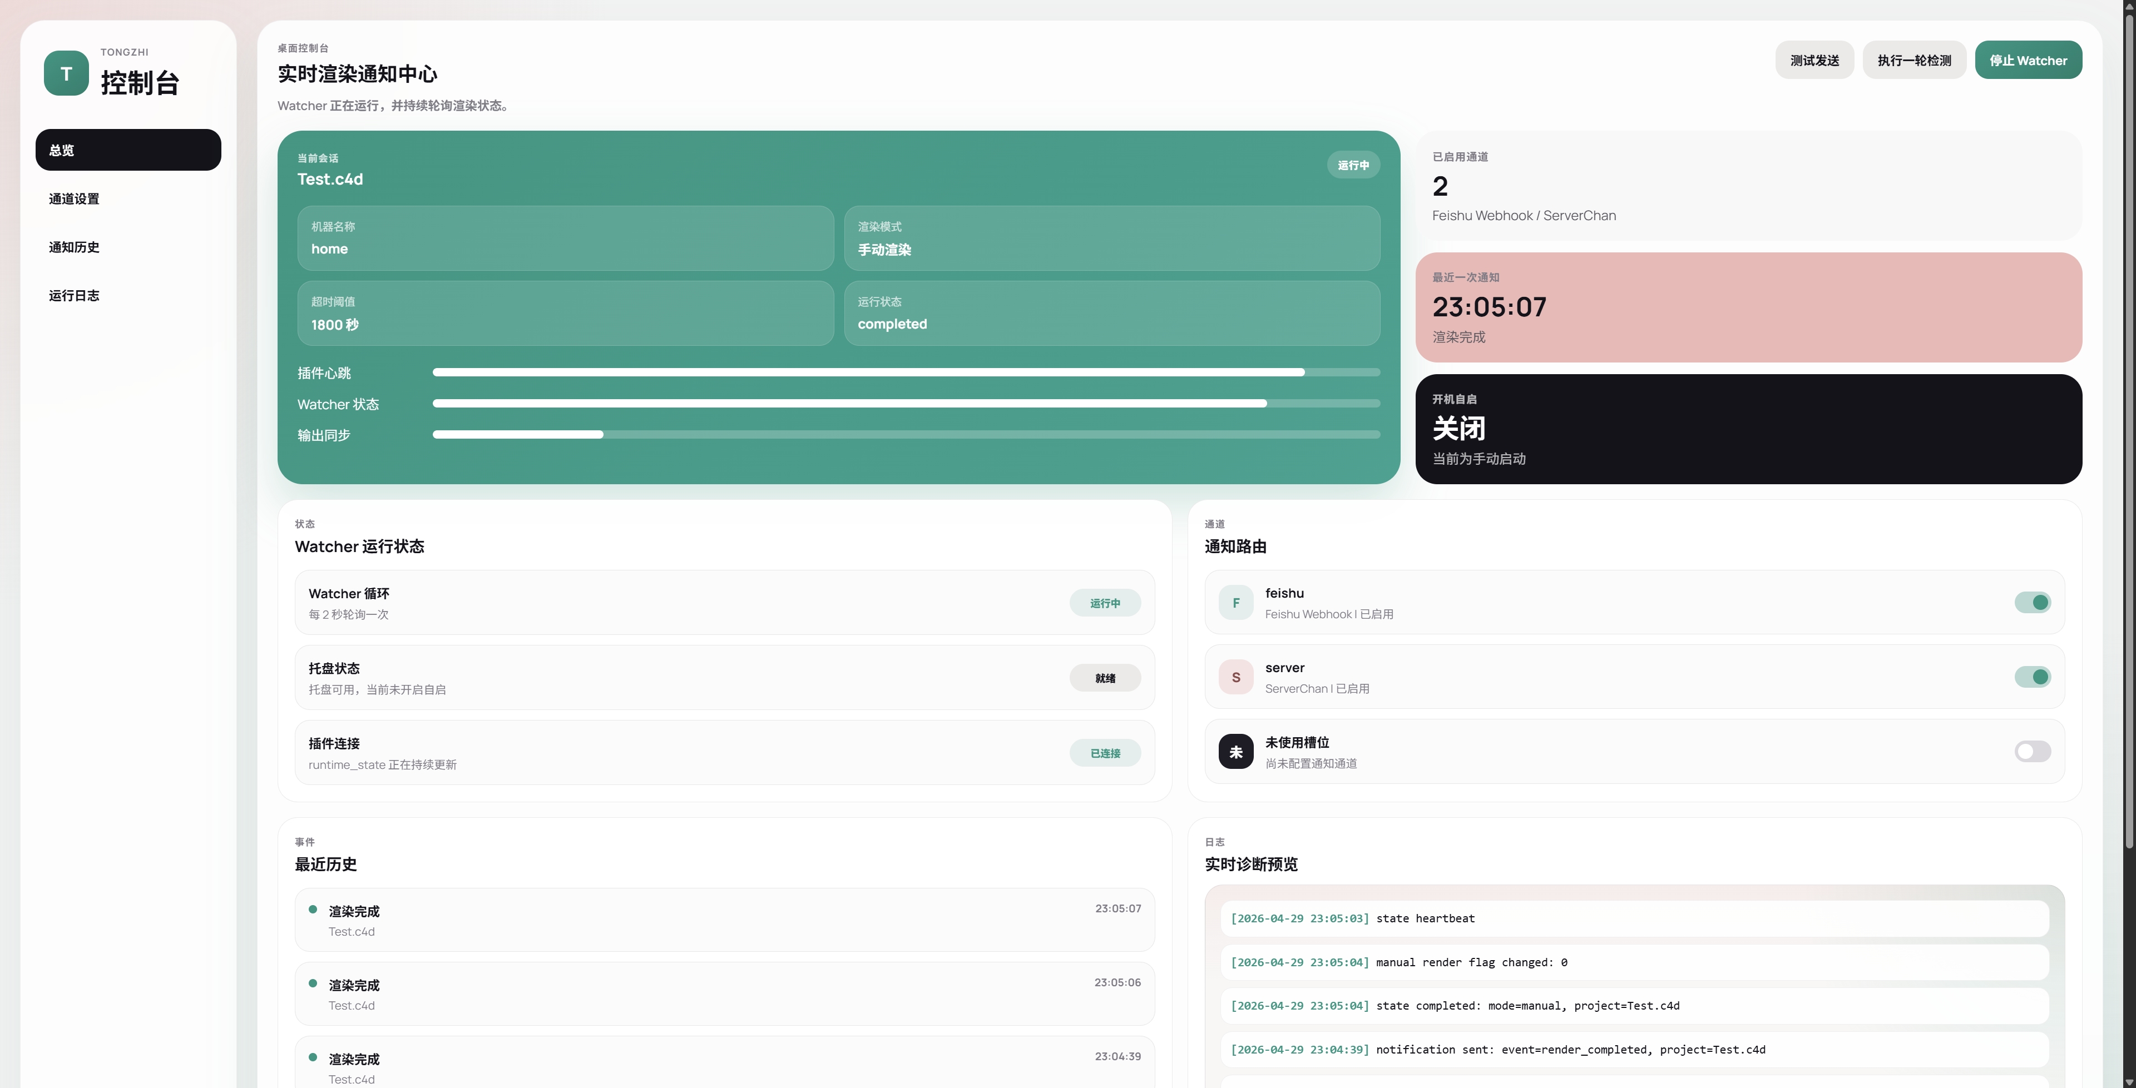Turn off the server ServerChan toggle
The image size is (2136, 1088).
[2033, 677]
